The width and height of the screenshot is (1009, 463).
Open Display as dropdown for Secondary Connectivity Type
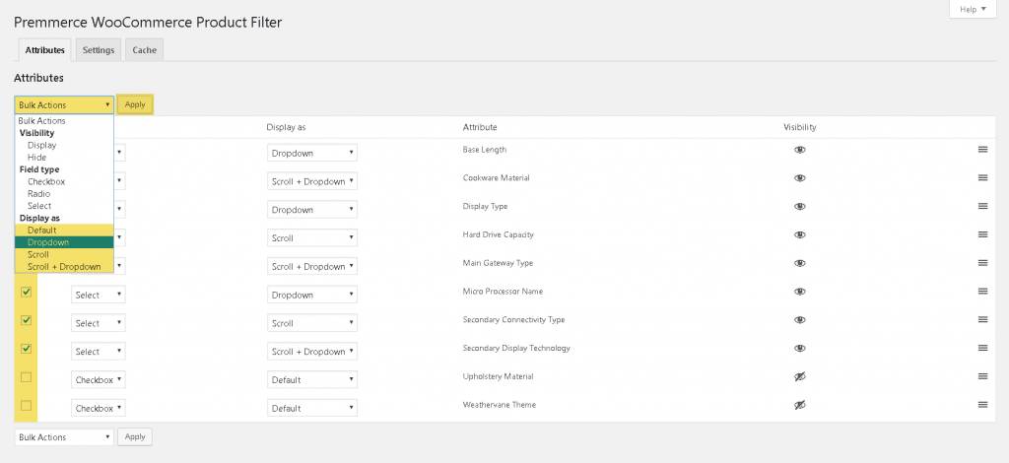coord(312,323)
